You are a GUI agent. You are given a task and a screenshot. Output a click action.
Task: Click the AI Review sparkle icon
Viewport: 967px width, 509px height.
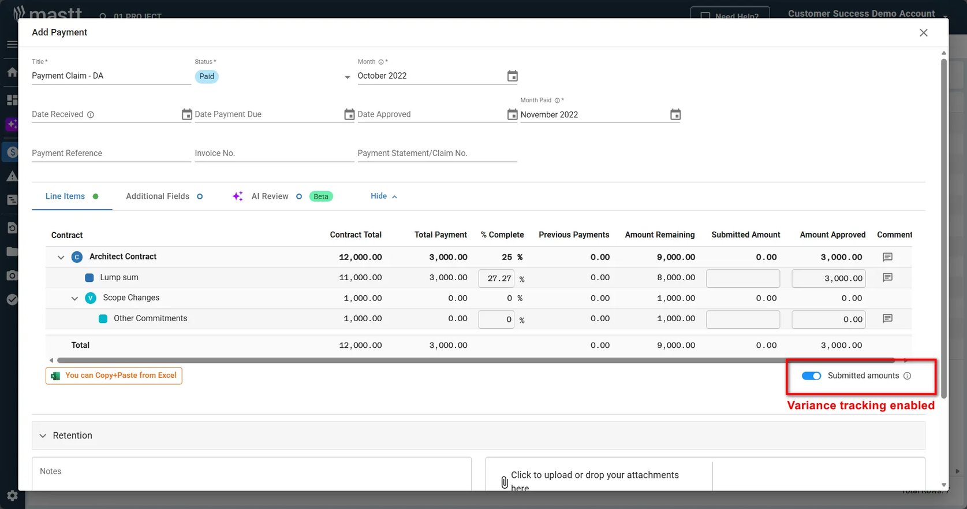pyautogui.click(x=237, y=196)
